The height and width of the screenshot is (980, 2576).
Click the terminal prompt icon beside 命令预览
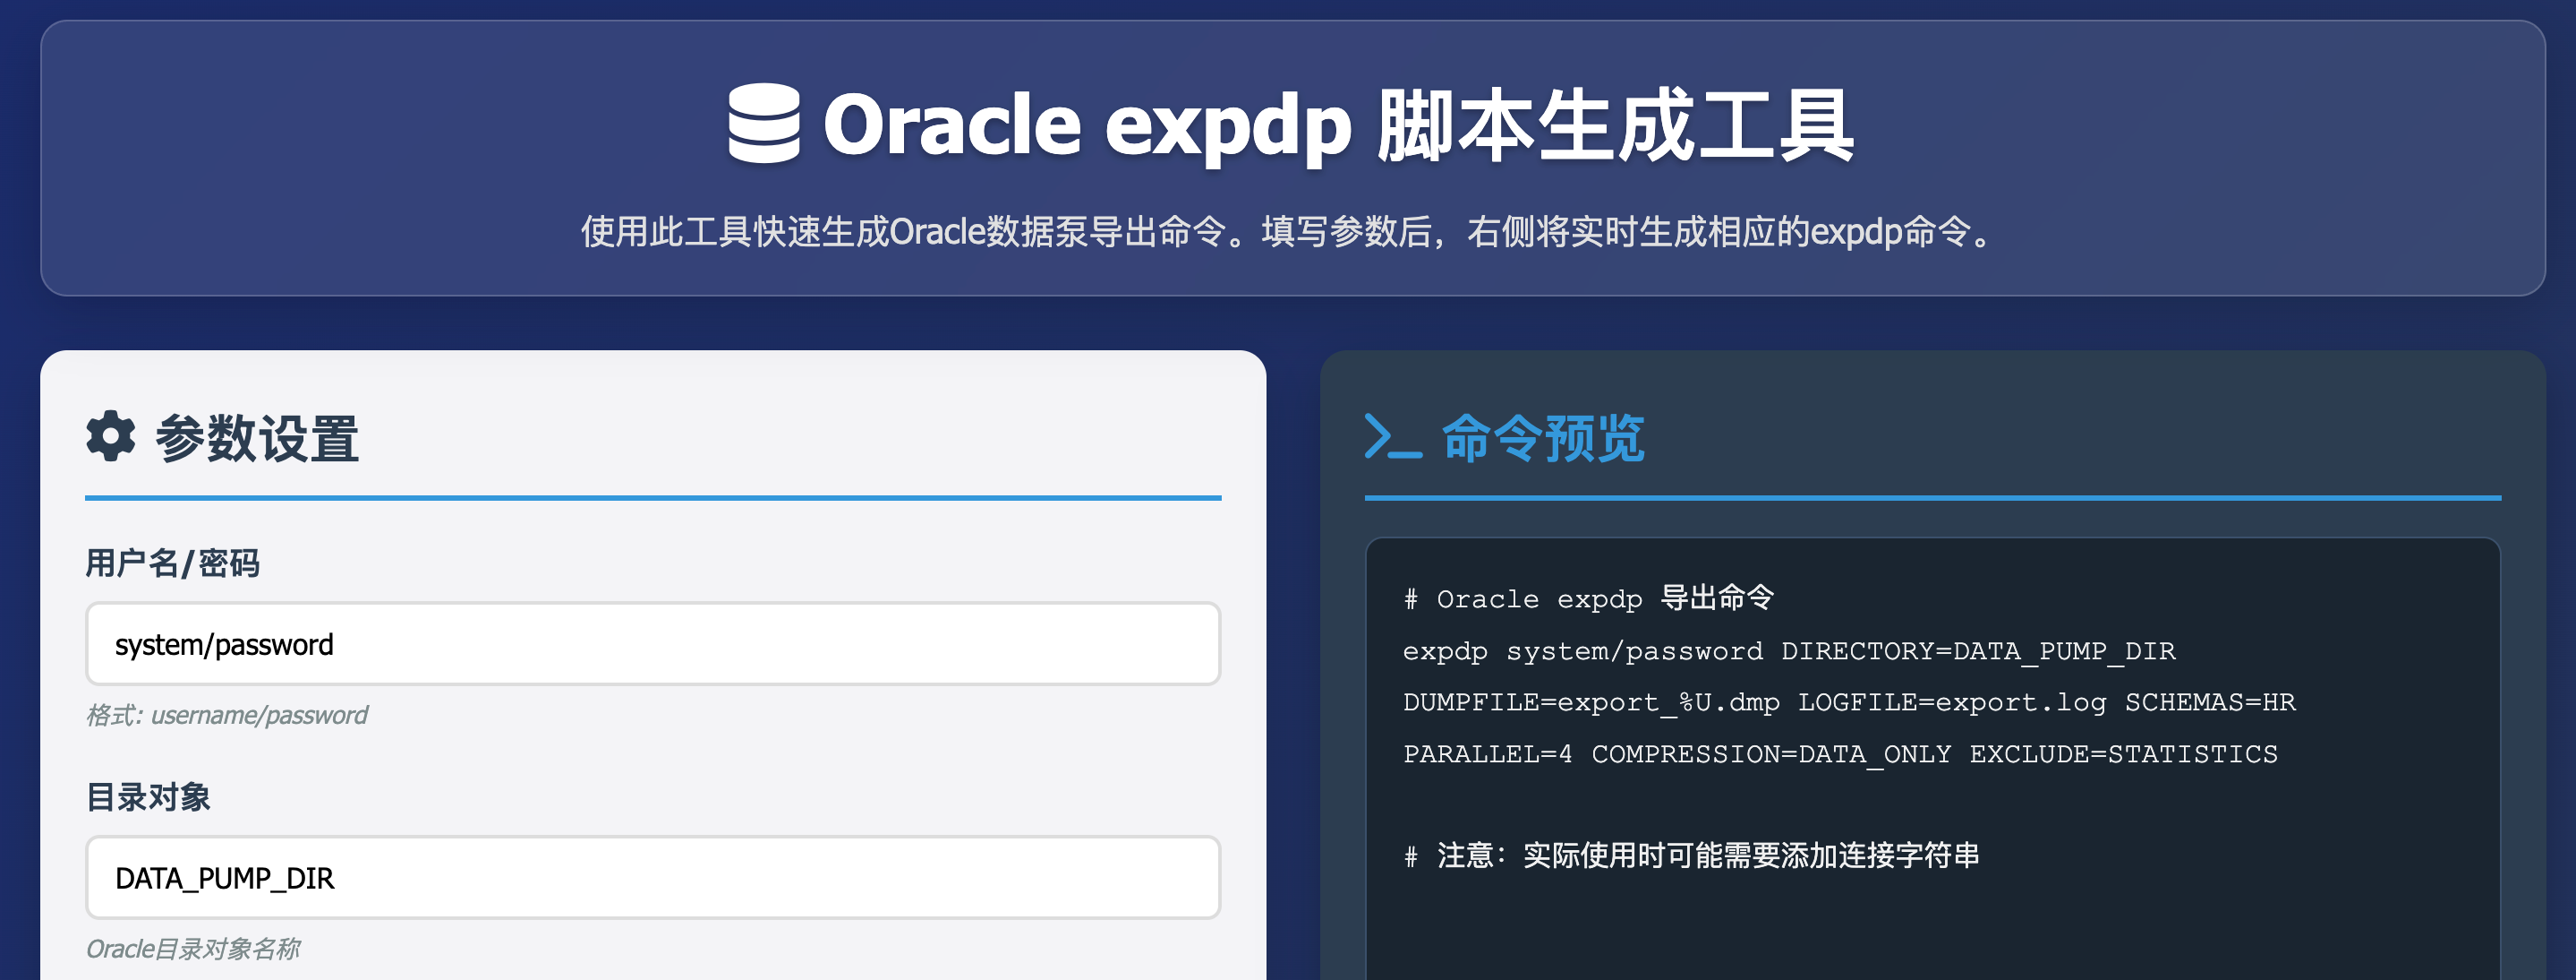click(1392, 437)
